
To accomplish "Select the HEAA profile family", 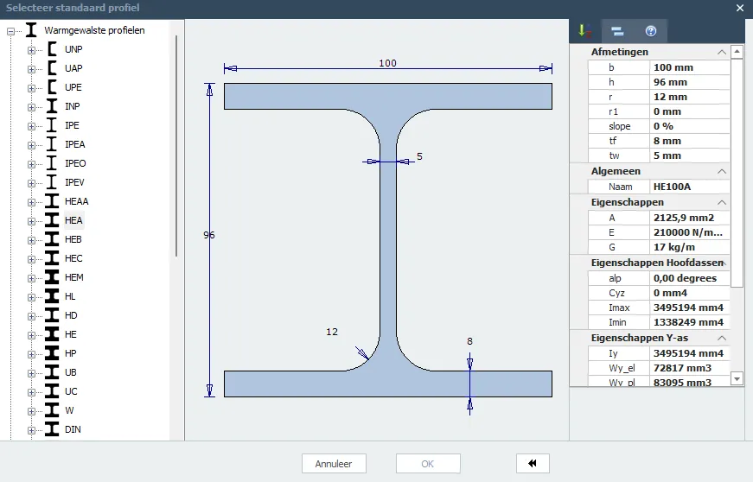I will (76, 201).
